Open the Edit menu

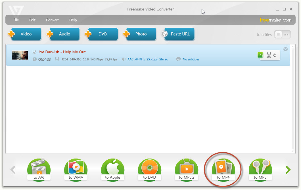point(32,20)
